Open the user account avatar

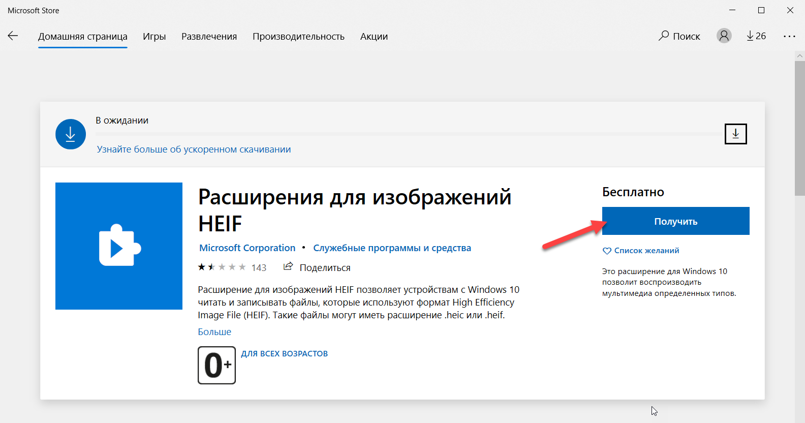coord(724,36)
